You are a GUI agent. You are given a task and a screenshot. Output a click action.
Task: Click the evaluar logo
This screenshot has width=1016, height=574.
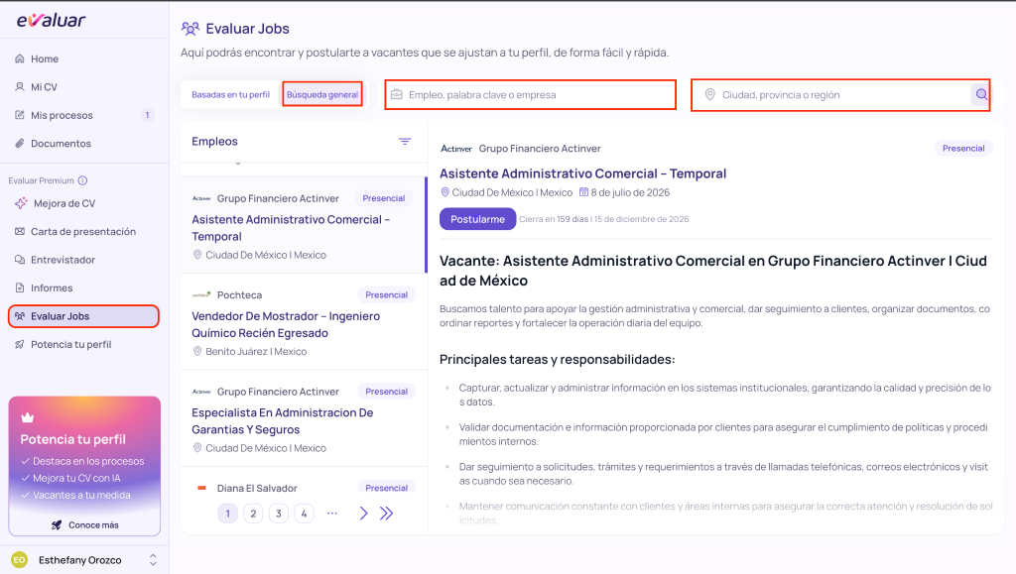point(52,20)
